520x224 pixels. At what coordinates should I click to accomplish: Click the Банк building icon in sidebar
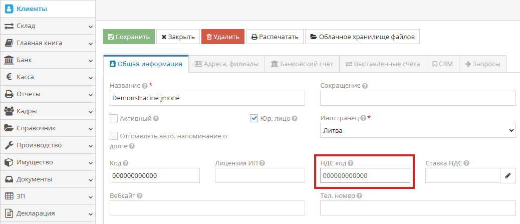tap(9, 60)
